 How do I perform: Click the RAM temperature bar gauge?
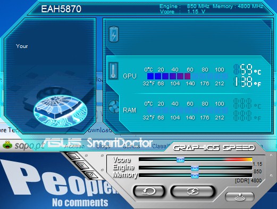coord(187,110)
